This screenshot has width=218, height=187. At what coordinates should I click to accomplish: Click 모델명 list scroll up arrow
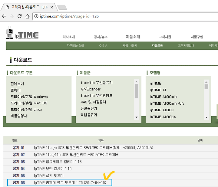click(x=206, y=82)
